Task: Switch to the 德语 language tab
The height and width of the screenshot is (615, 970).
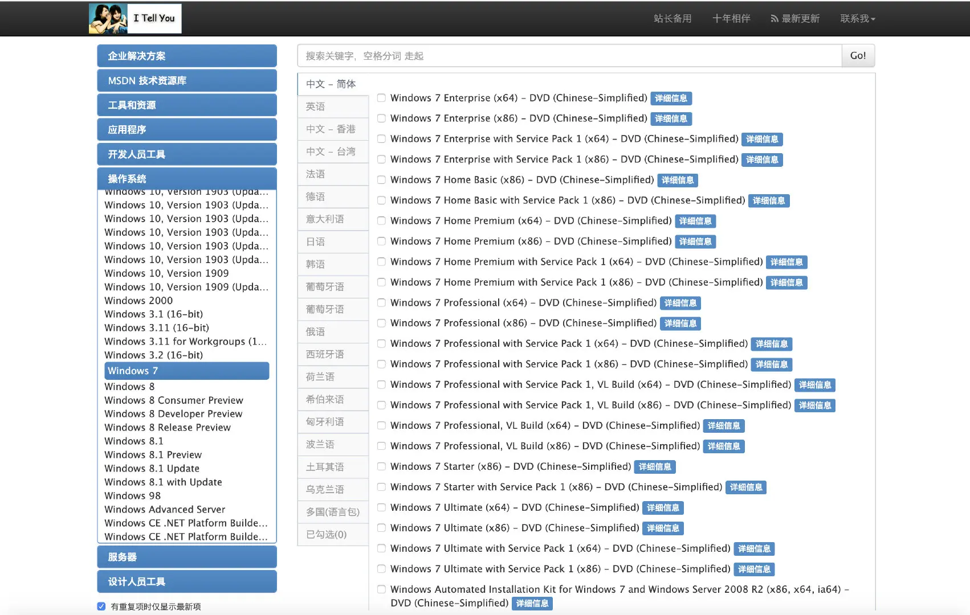Action: [x=333, y=196]
